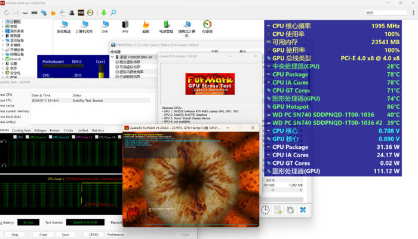Image resolution: width=418 pixels, height=239 pixels.
Task: Select the 安全性 tree item
Action: tap(13, 73)
